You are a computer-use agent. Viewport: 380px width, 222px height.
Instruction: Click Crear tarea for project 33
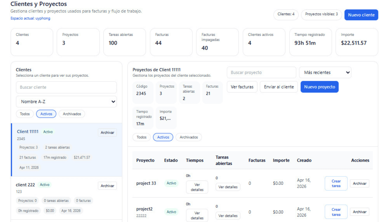pyautogui.click(x=336, y=184)
